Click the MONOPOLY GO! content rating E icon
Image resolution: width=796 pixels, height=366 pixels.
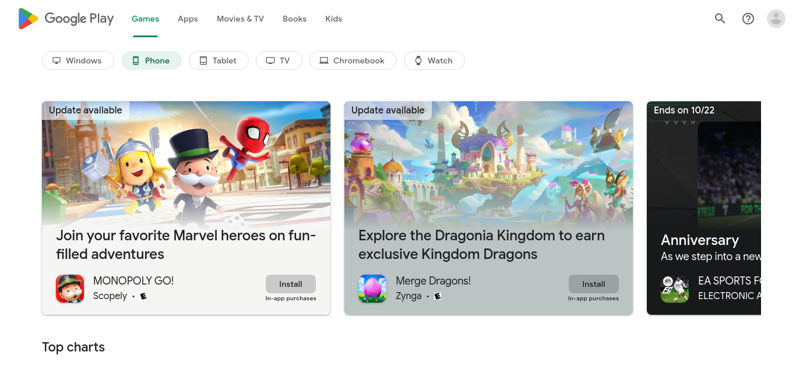pyautogui.click(x=143, y=296)
